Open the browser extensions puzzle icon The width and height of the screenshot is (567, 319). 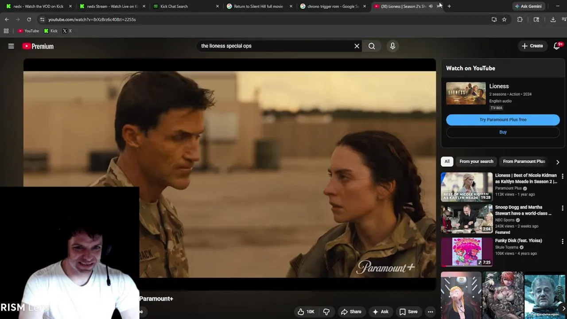[520, 19]
